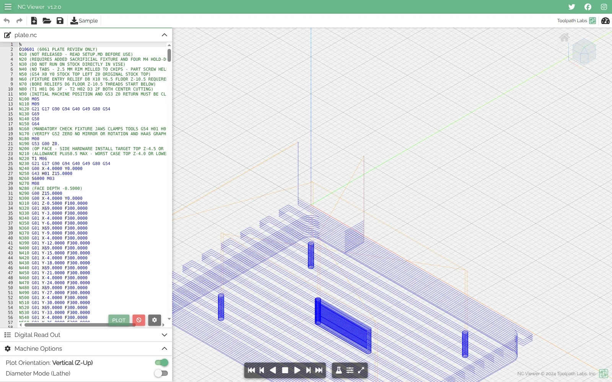Click the flask experiment icon
This screenshot has height=382, width=612.
(x=339, y=370)
